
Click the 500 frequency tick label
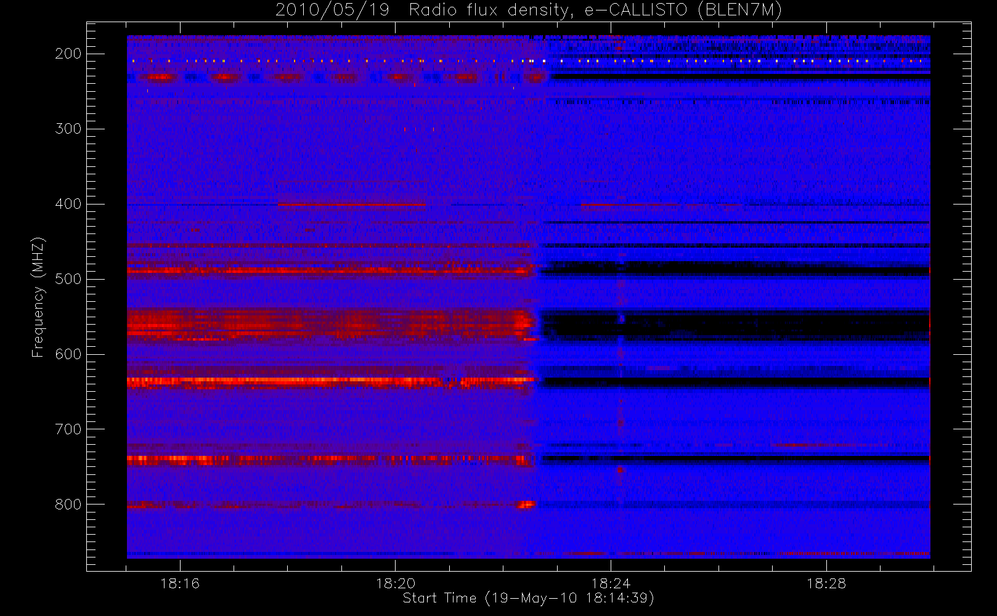click(x=68, y=279)
